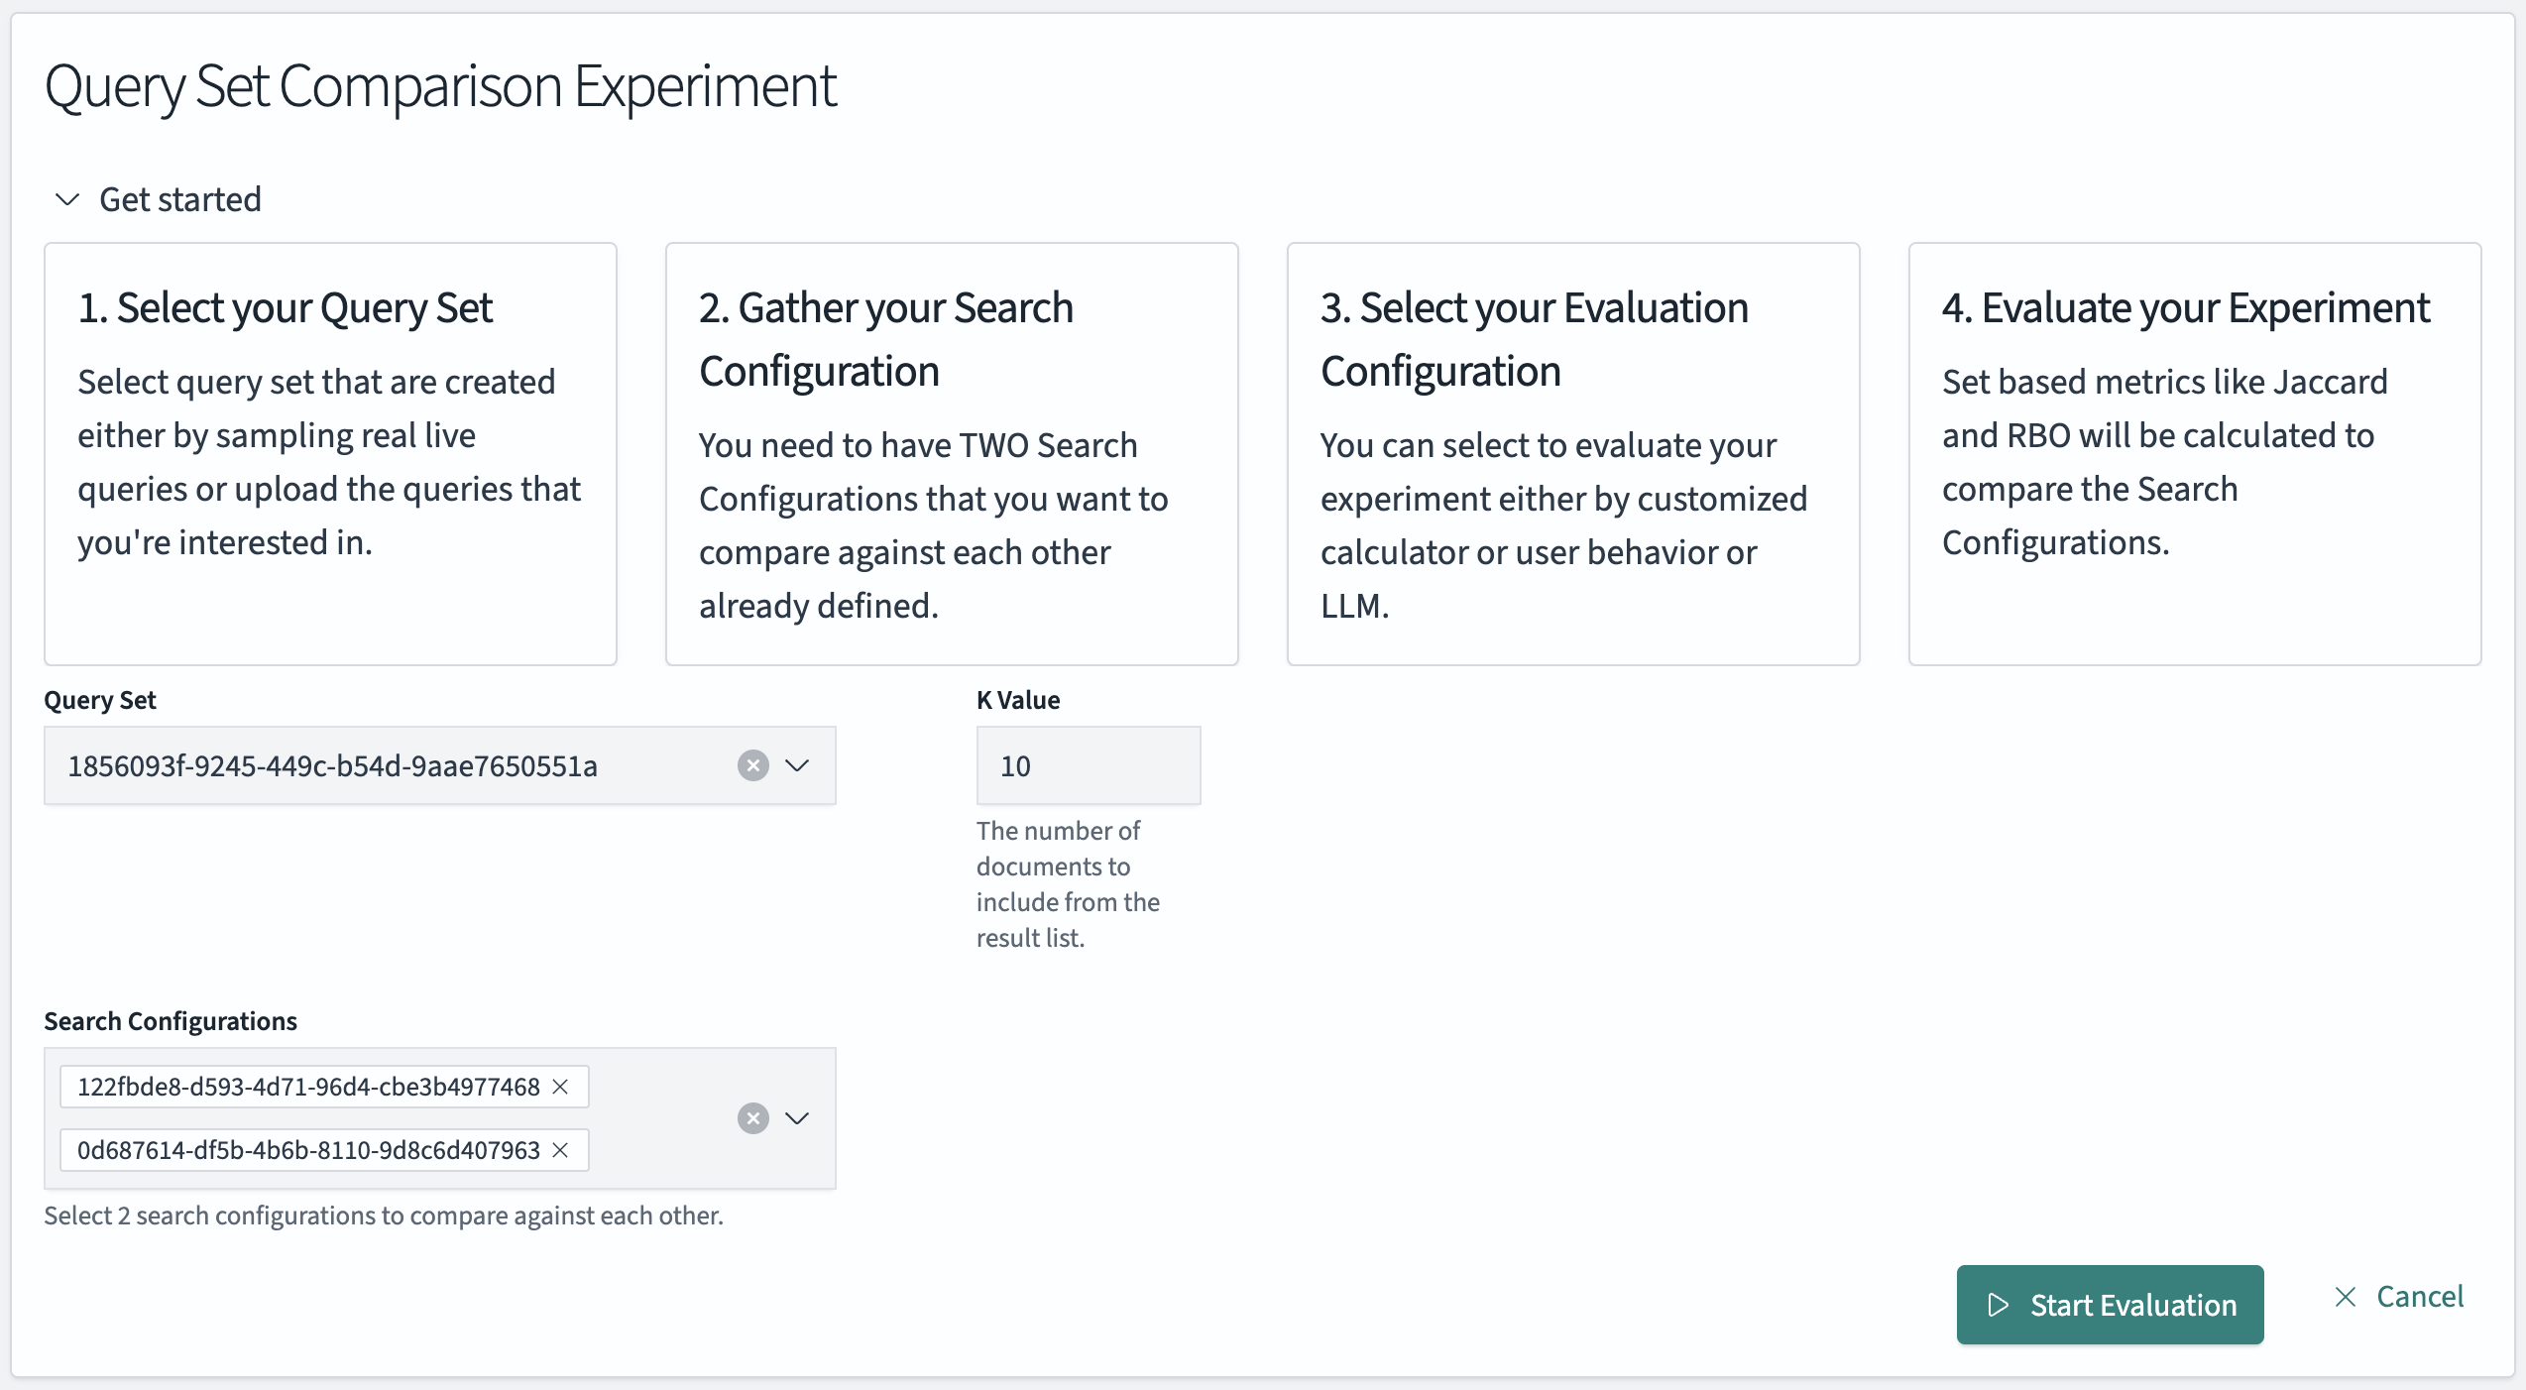Screen dimensions: 2526x1390
Task: Click the chevron icon next to Get started
Action: (65, 199)
